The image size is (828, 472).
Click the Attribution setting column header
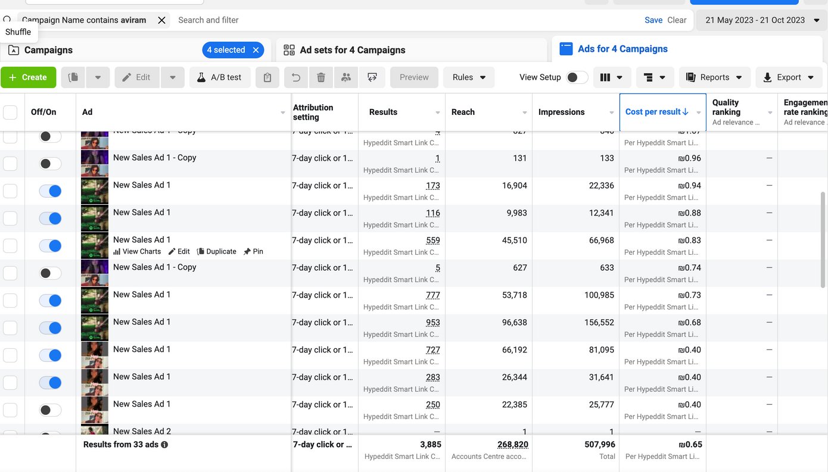tap(325, 112)
